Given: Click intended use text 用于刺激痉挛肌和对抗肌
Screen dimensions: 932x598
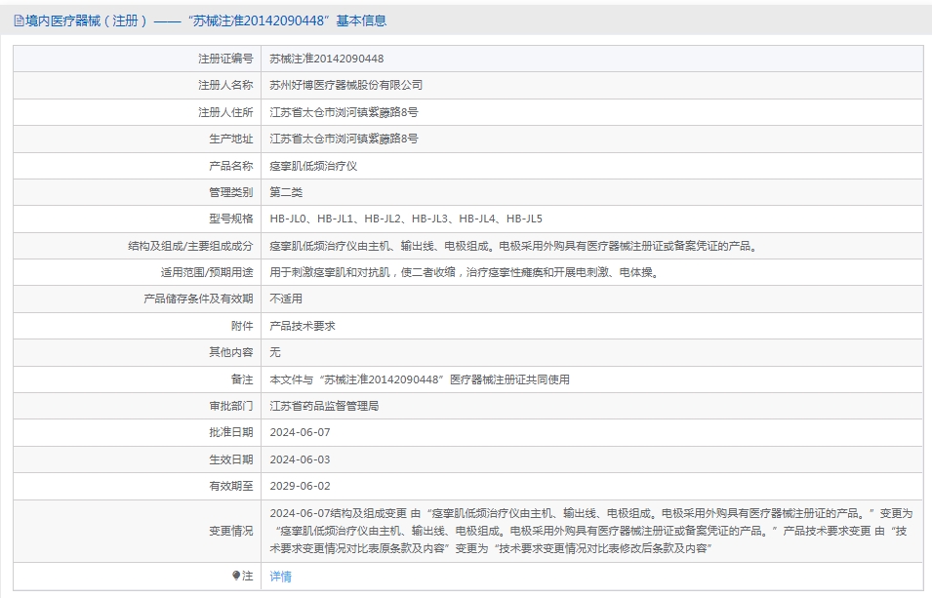Looking at the screenshot, I should coord(330,272).
